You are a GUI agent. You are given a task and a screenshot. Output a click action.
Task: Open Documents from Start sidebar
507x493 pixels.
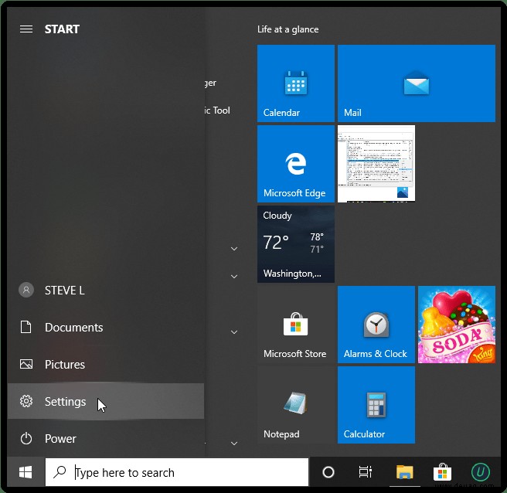coord(105,328)
